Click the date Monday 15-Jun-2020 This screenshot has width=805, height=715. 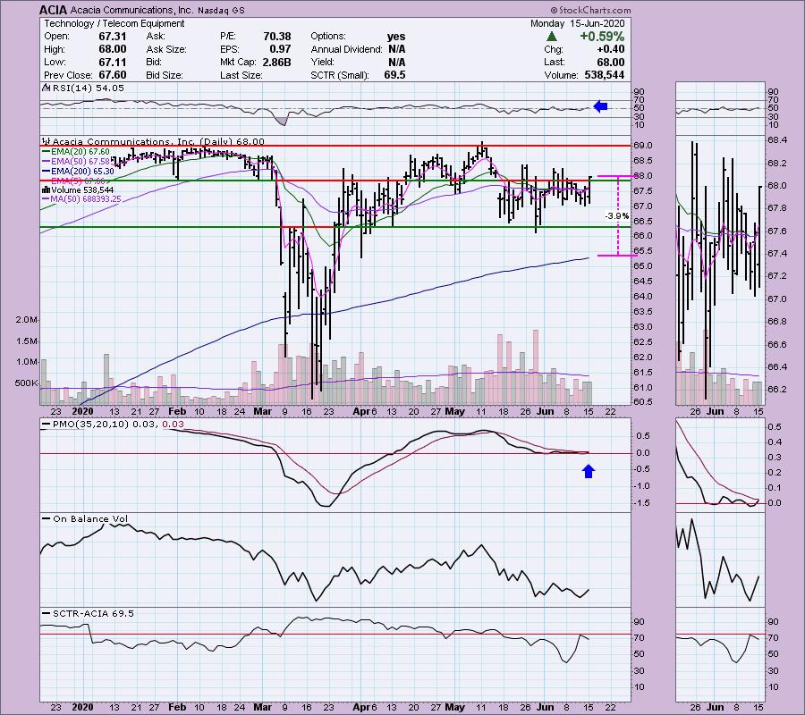tap(577, 23)
